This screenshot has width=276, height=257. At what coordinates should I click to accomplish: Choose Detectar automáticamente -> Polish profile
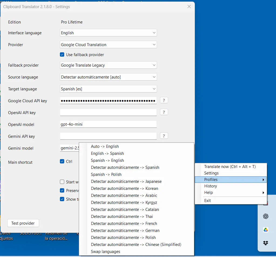[137, 238]
